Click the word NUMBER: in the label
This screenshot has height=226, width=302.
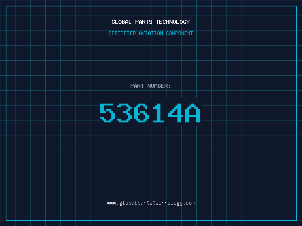[159, 86]
